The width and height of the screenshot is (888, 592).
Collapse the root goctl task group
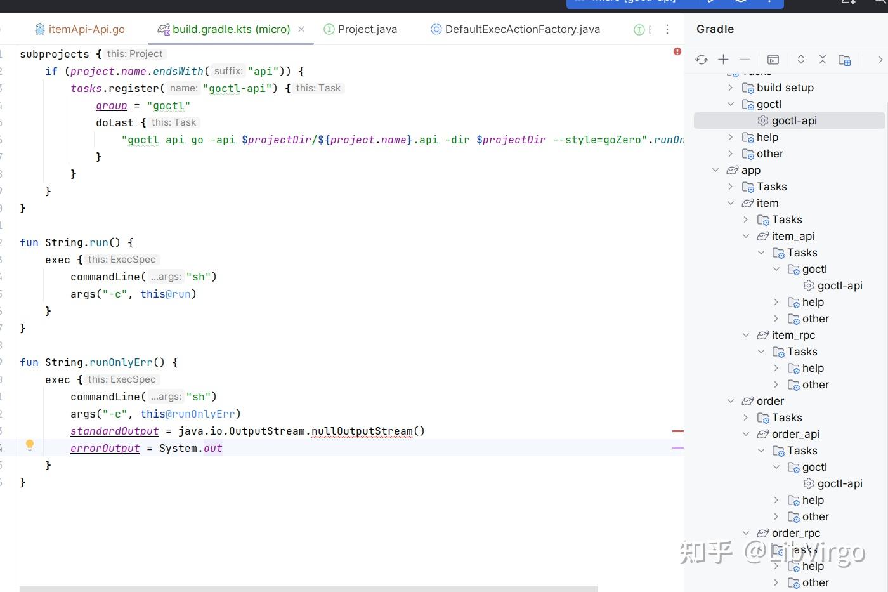coord(731,104)
